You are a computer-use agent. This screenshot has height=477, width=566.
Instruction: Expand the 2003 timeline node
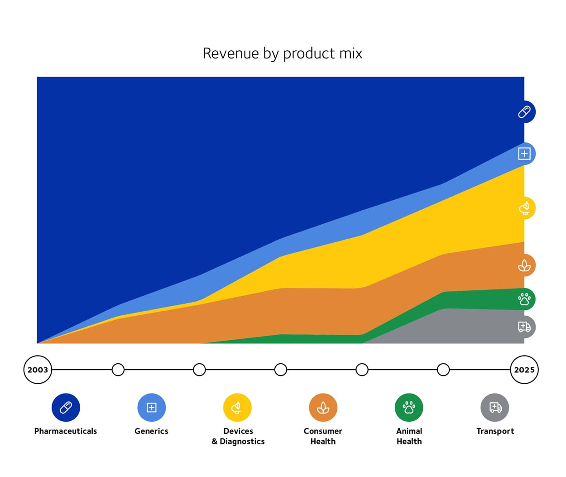[38, 370]
